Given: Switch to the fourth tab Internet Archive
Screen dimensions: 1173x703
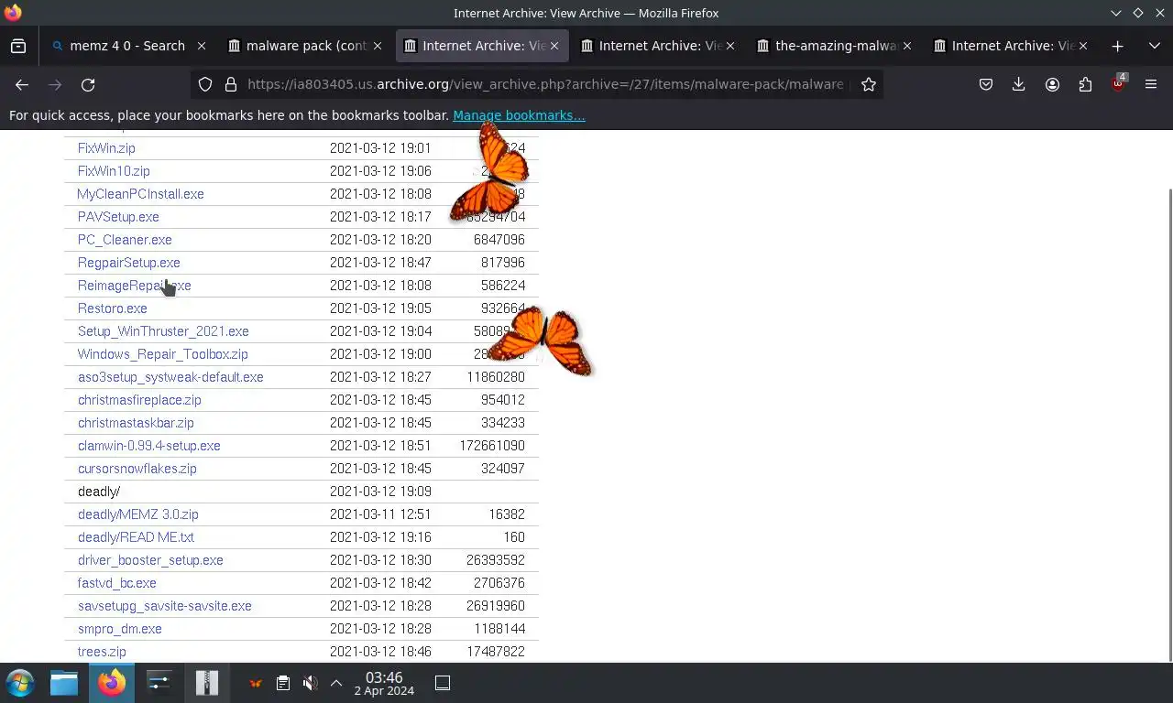Looking at the screenshot, I should click(658, 46).
